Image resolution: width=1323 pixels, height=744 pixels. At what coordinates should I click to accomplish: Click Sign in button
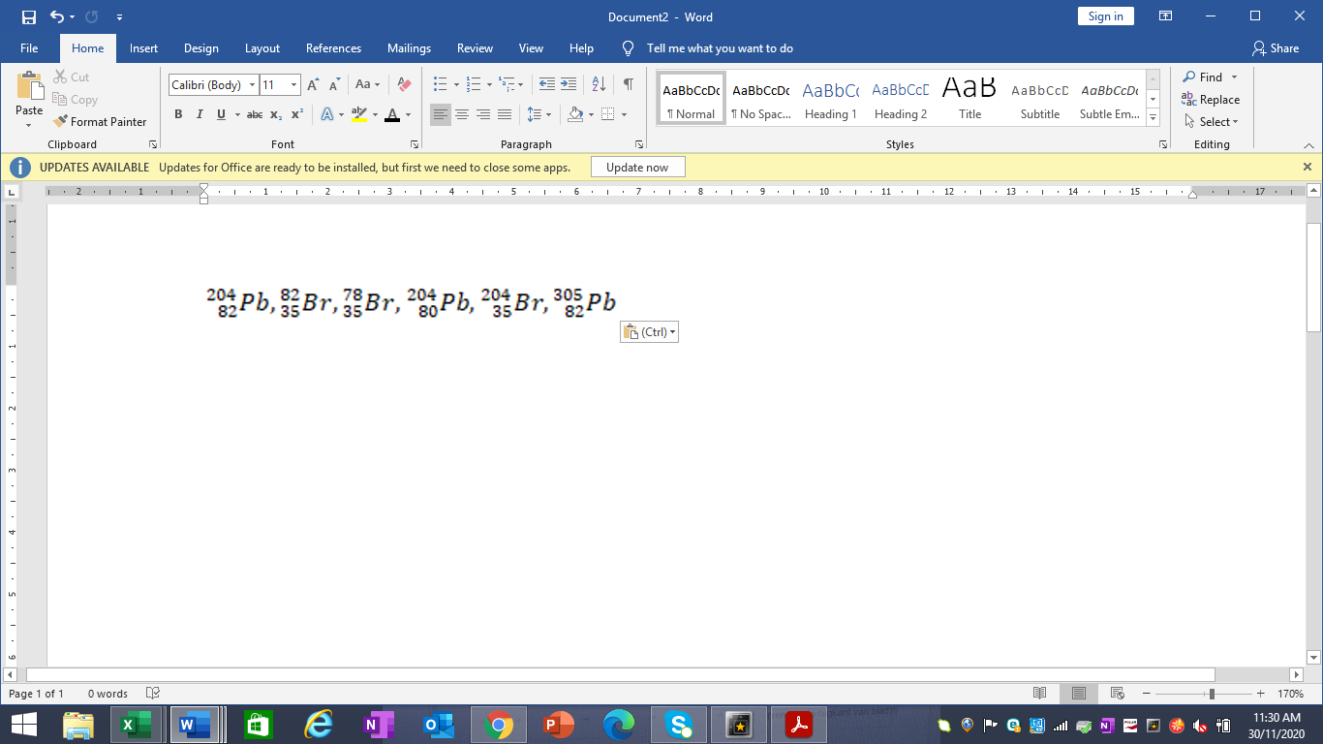[x=1105, y=16]
